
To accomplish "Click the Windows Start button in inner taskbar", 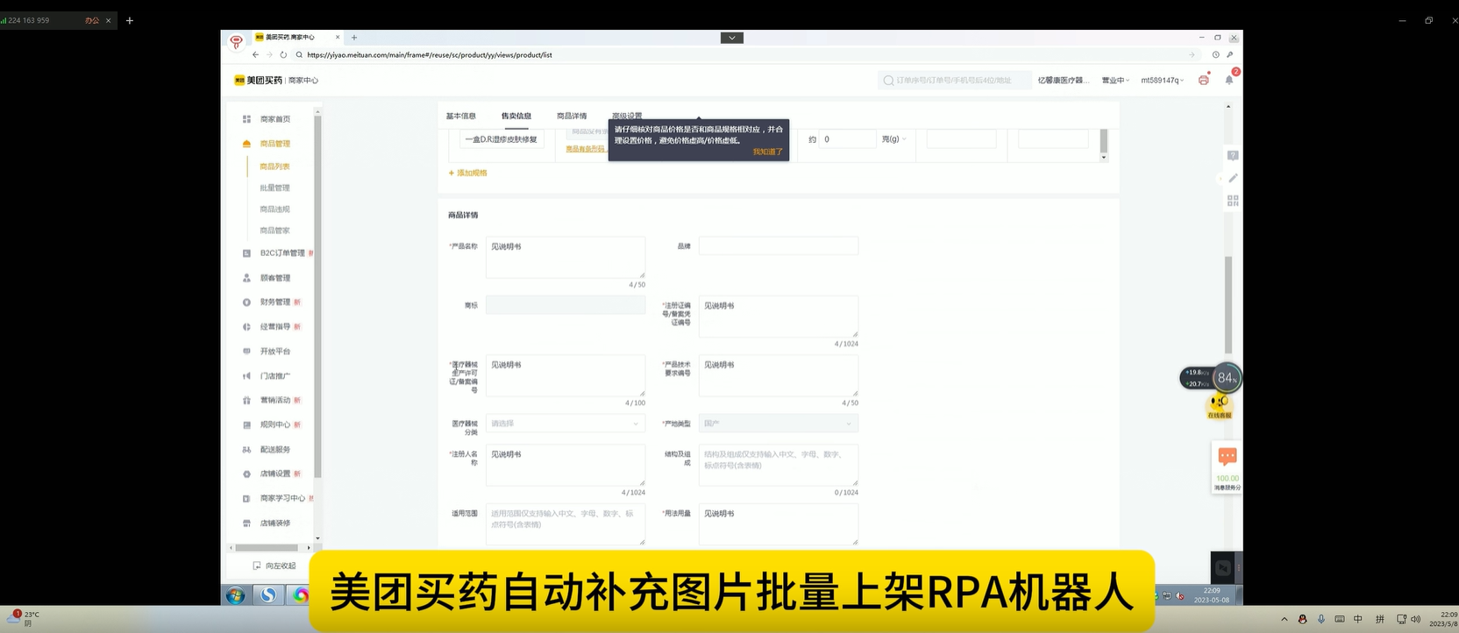I will (x=235, y=595).
